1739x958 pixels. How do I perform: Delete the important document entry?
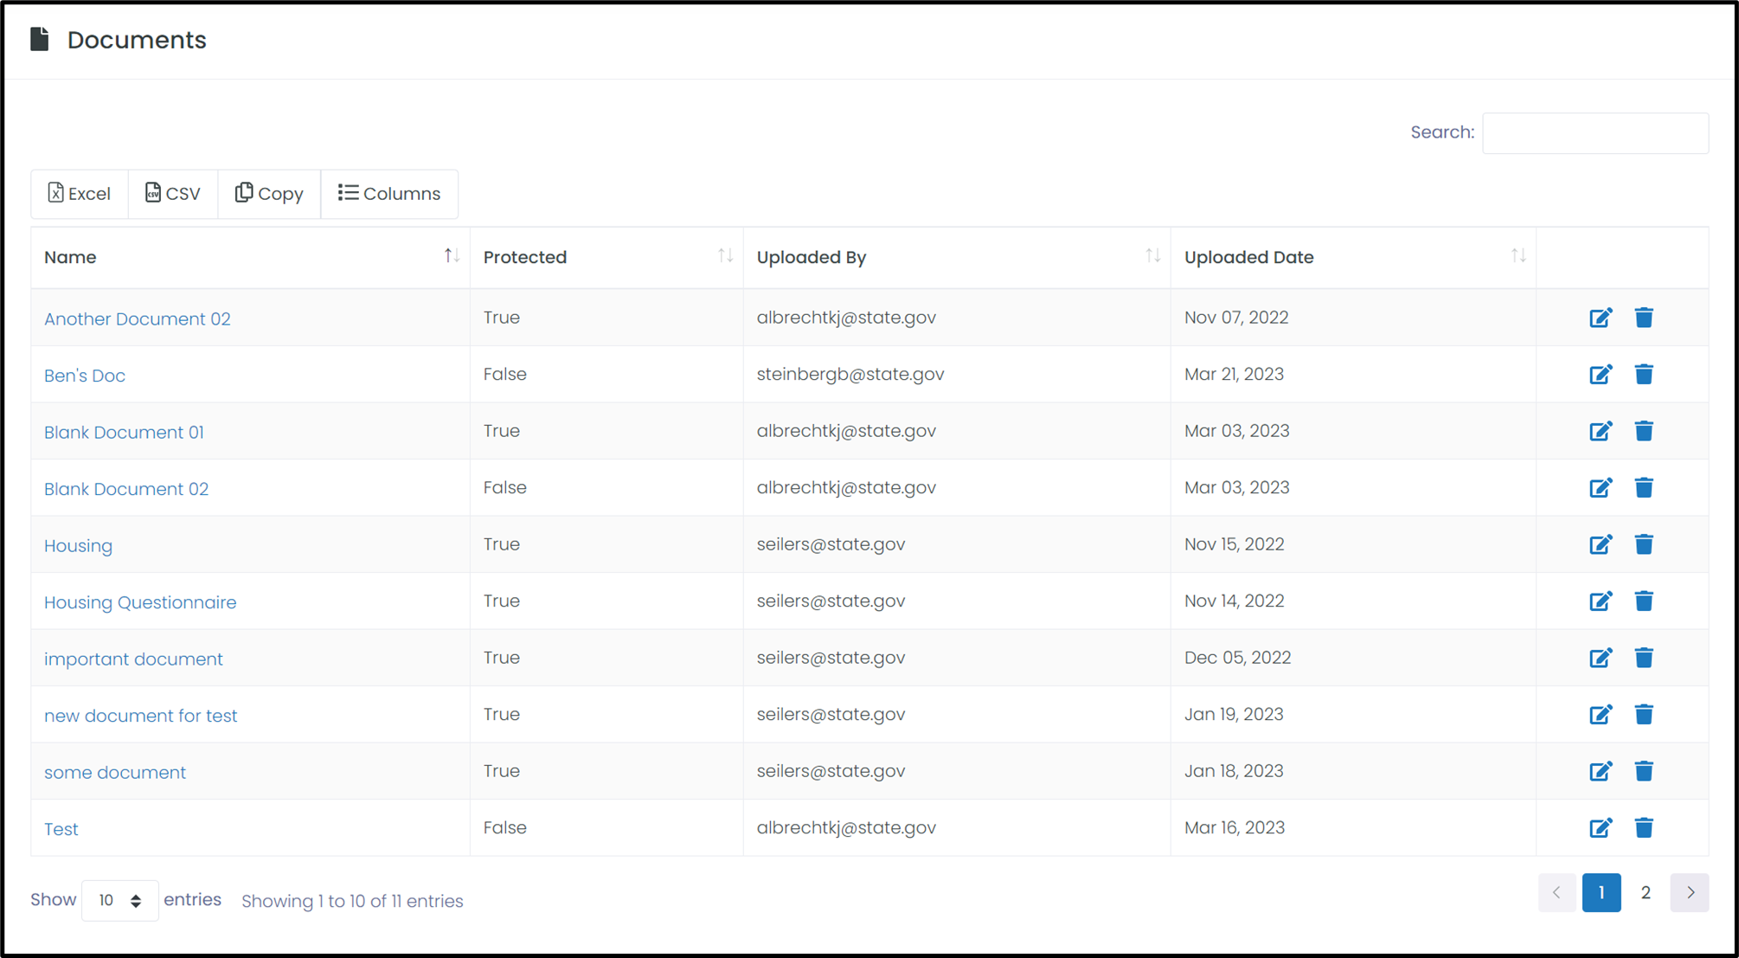(1644, 658)
